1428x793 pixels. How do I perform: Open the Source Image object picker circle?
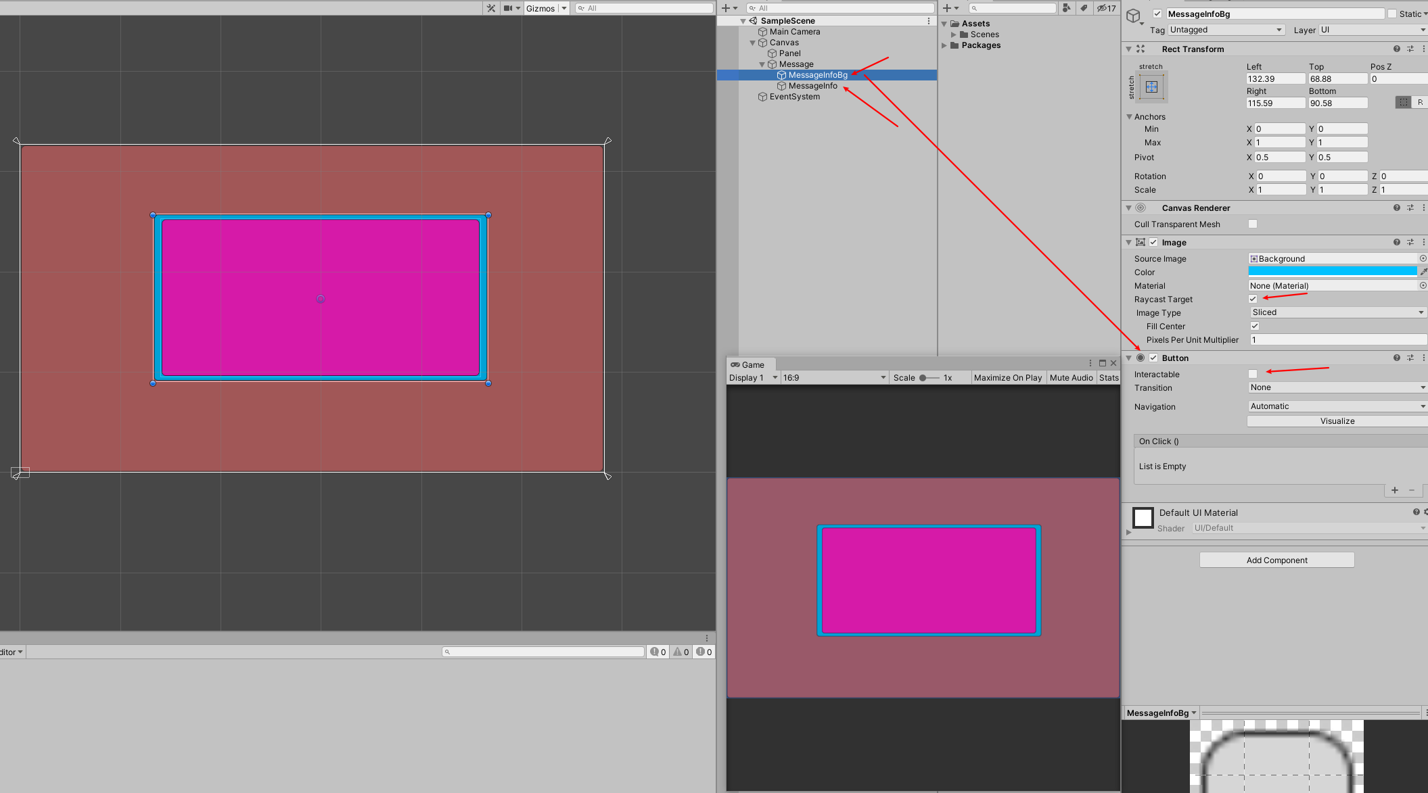click(1423, 258)
